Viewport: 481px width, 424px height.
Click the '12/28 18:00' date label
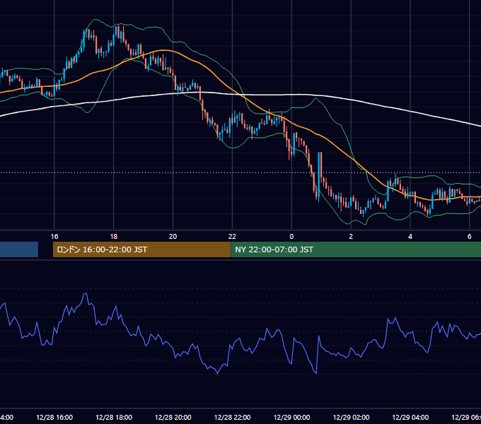tap(114, 418)
